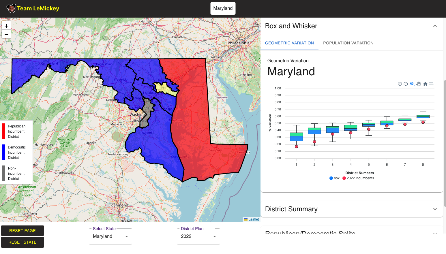The height and width of the screenshot is (254, 446).
Task: Click the right panel vertical scrollbar
Action: pyautogui.click(x=445, y=143)
